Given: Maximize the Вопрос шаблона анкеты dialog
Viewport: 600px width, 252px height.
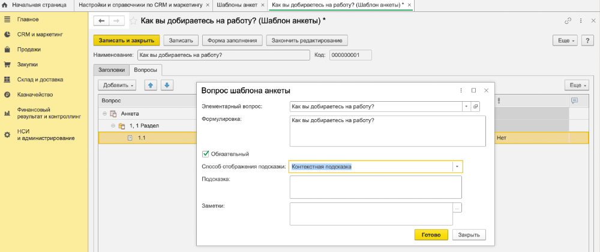Looking at the screenshot, I should 474,90.
